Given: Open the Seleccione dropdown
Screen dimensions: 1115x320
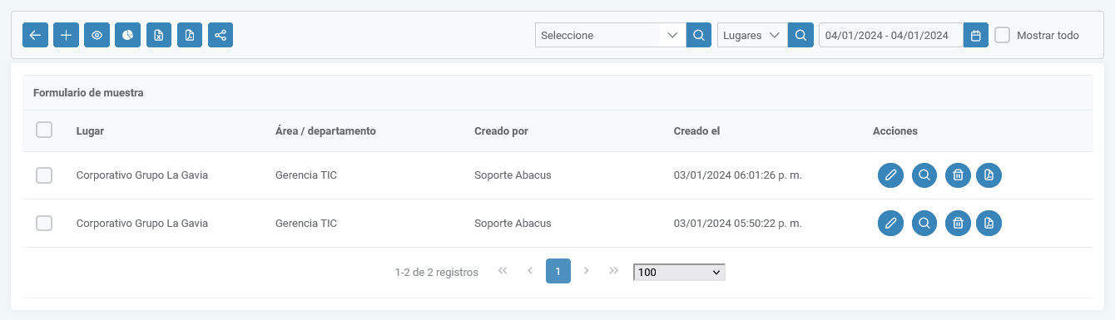Looking at the screenshot, I should pyautogui.click(x=611, y=35).
